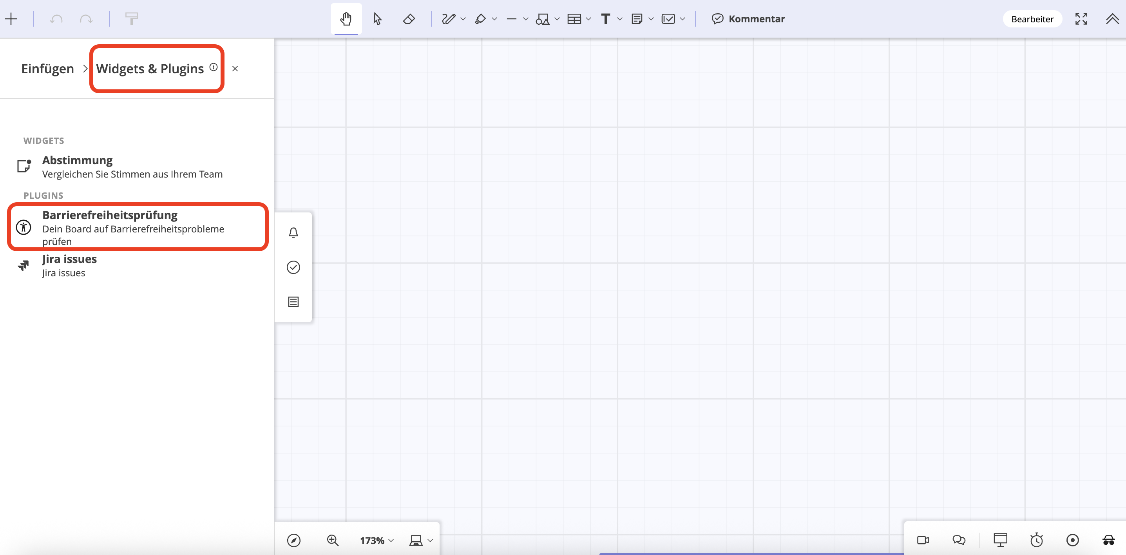
Task: Open notes list icon
Action: click(293, 302)
